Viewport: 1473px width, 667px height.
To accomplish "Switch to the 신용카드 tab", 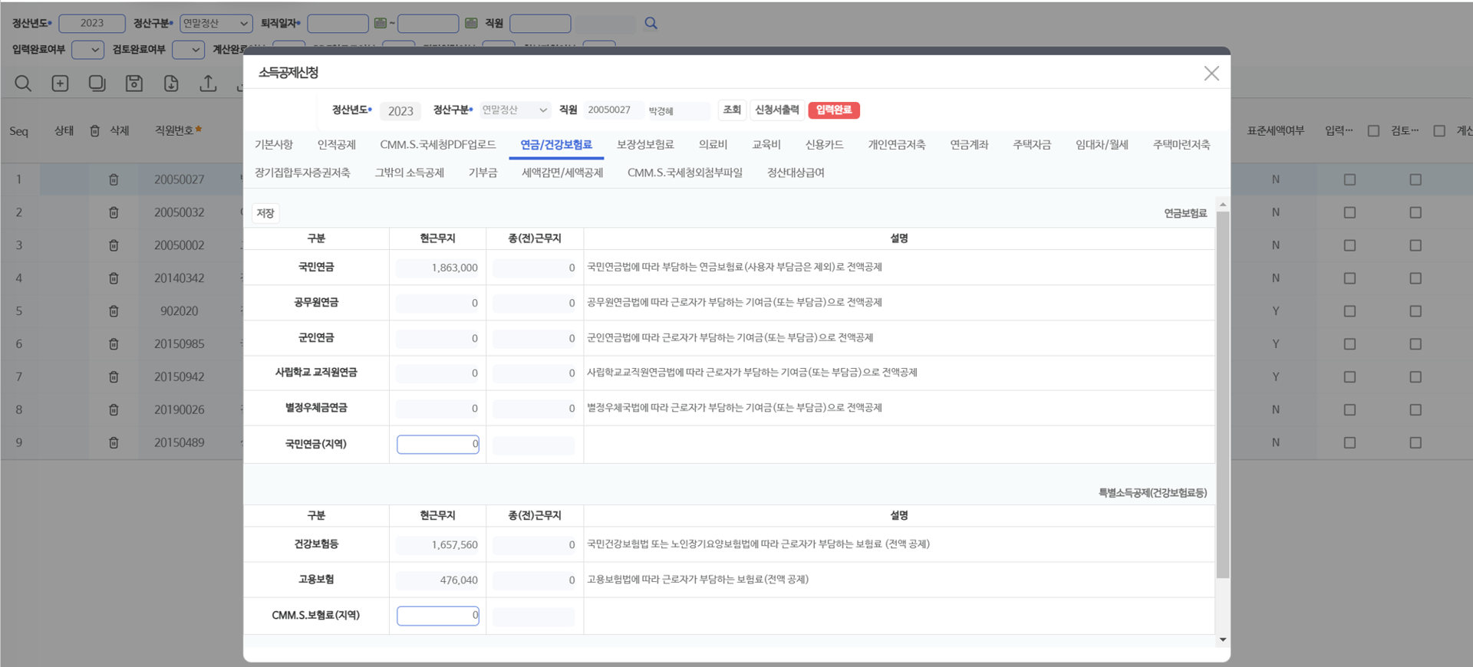I will pyautogui.click(x=824, y=144).
